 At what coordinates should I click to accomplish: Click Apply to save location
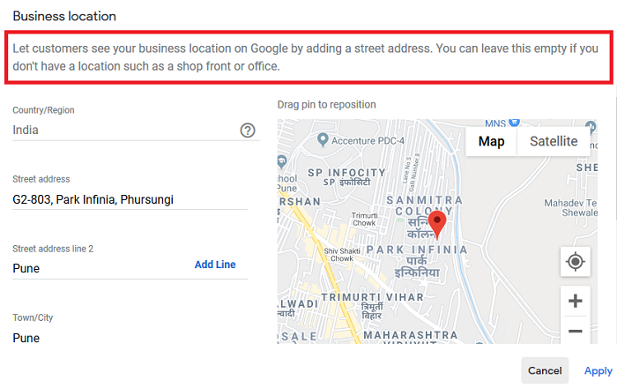coord(598,371)
